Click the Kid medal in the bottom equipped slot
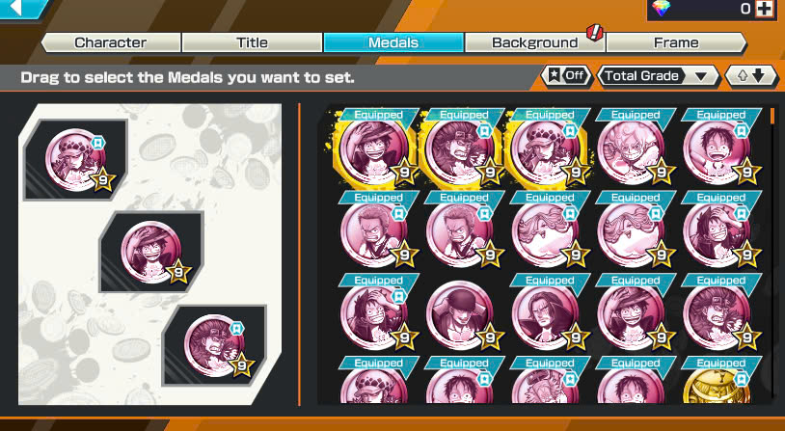The width and height of the screenshot is (785, 431). click(x=215, y=345)
